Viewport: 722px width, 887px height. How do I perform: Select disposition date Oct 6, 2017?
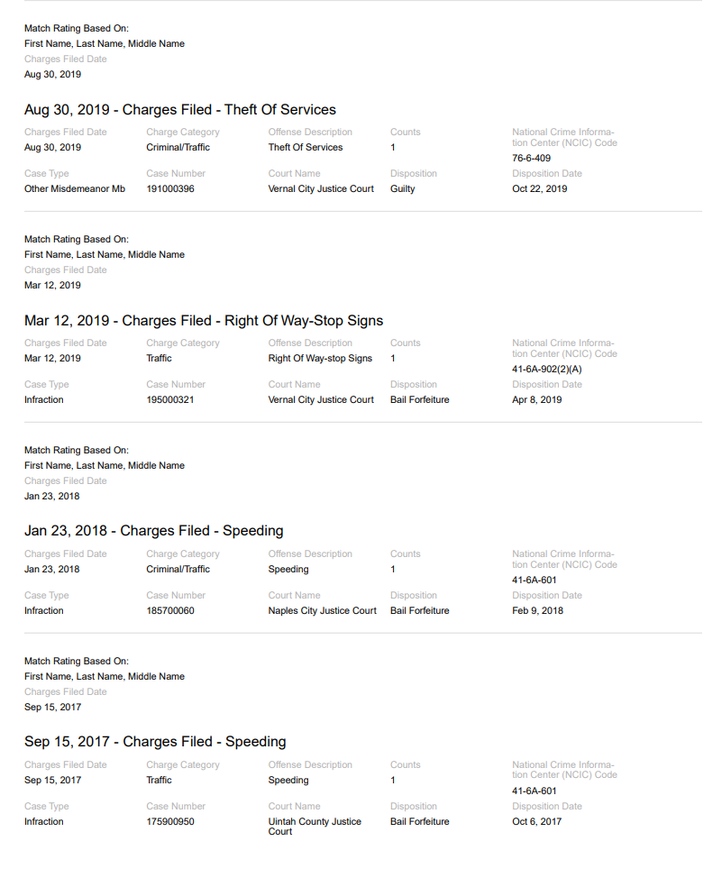[x=537, y=822]
